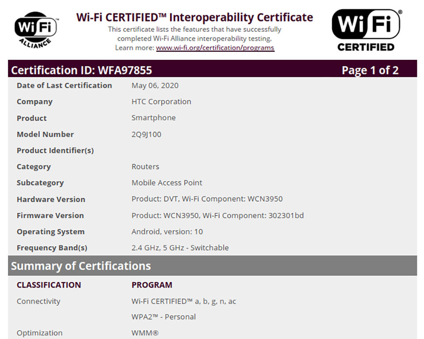Click Android, version: 10 value
424x339 pixels.
coord(167,232)
